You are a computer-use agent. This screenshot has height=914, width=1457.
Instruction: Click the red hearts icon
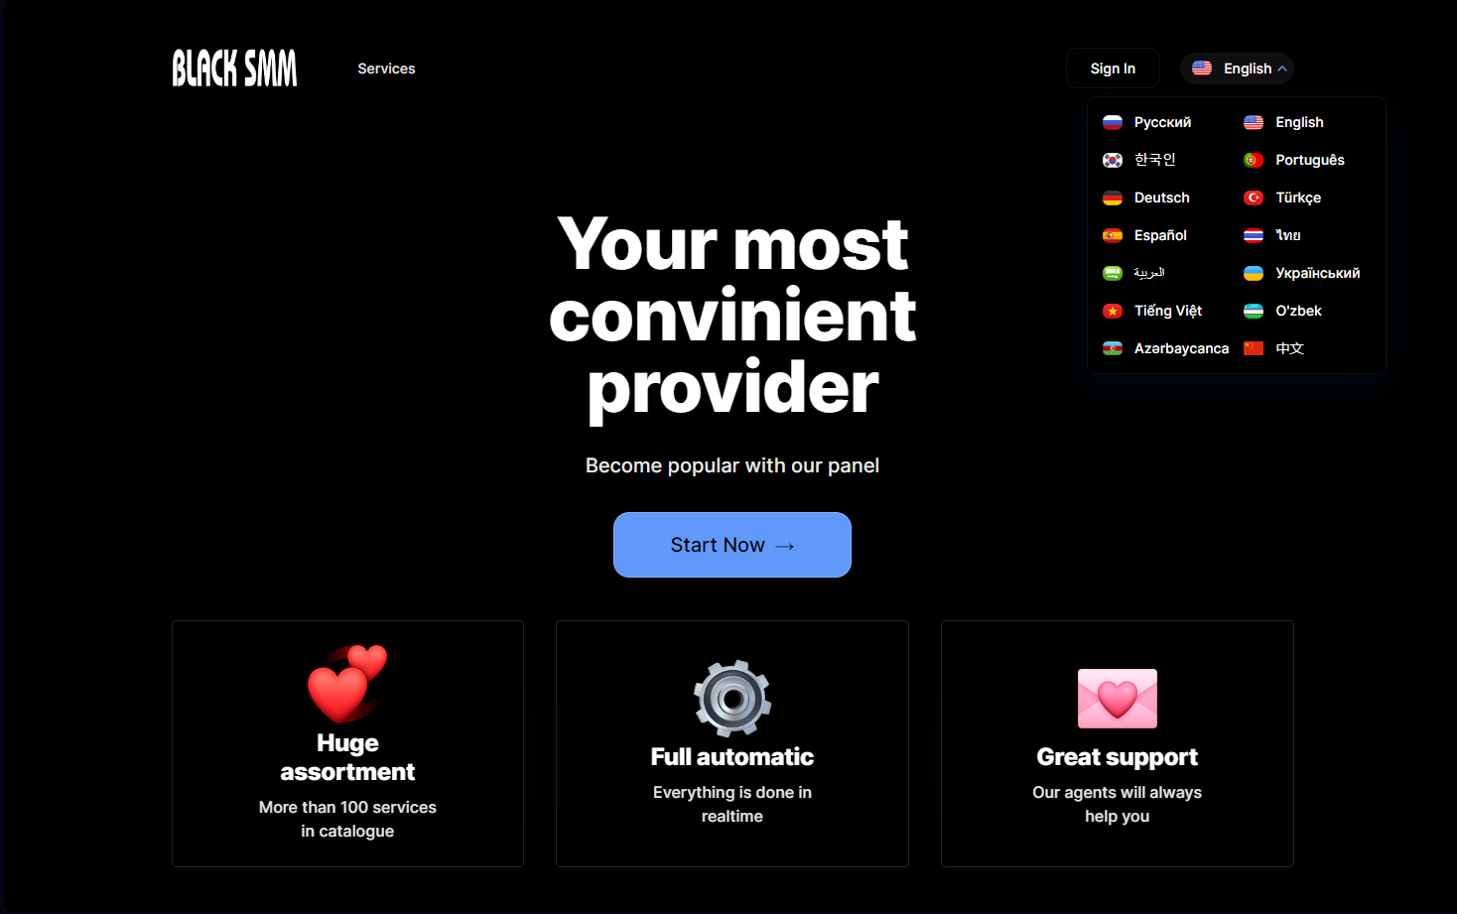(347, 684)
